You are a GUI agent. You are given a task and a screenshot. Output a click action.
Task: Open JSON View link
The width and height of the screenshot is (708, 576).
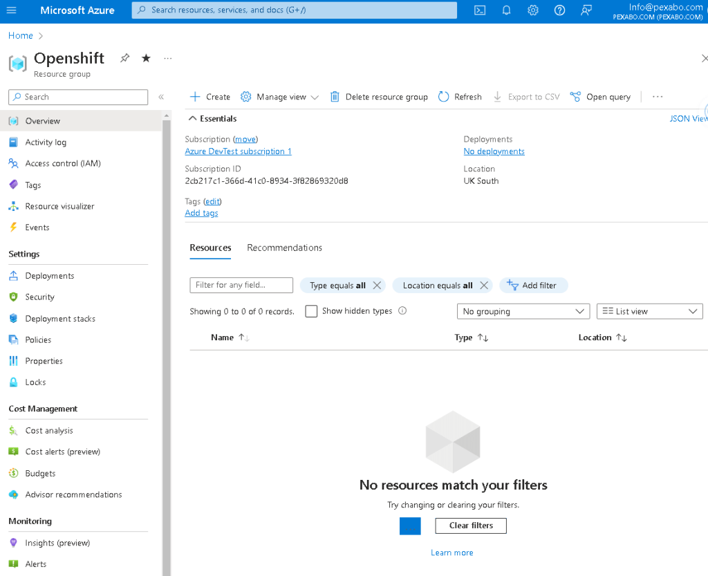tap(688, 118)
